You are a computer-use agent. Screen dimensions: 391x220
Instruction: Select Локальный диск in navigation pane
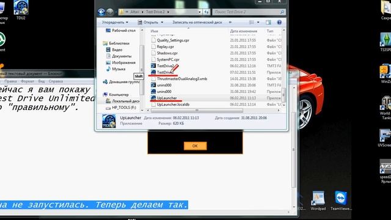(122, 101)
